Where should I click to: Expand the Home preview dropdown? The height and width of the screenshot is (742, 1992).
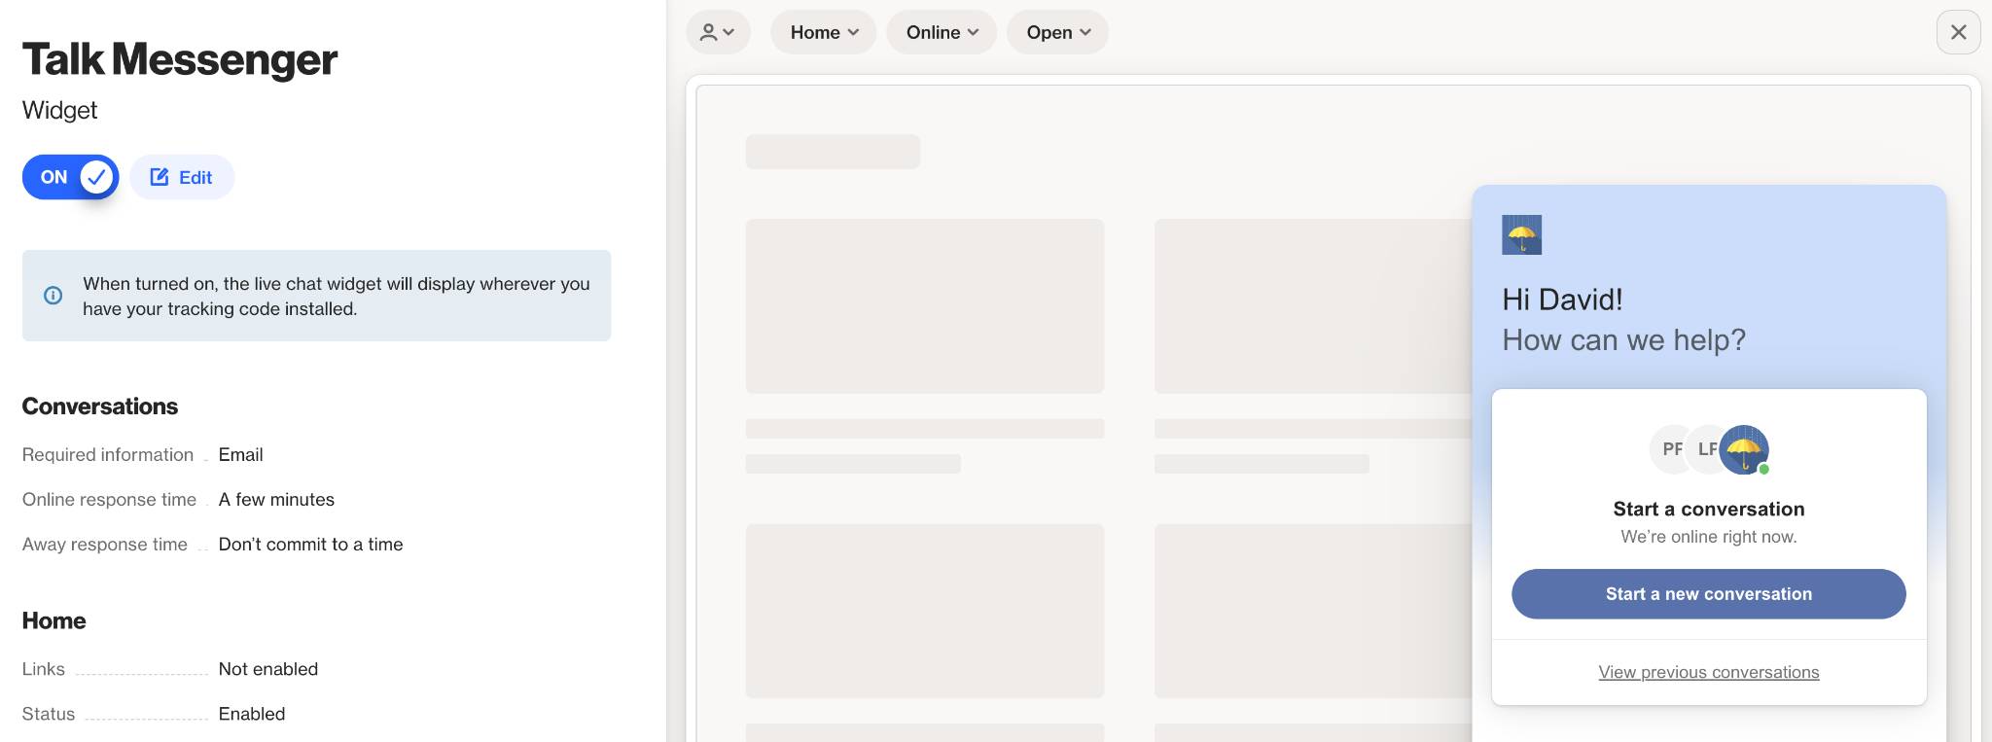pyautogui.click(x=823, y=32)
